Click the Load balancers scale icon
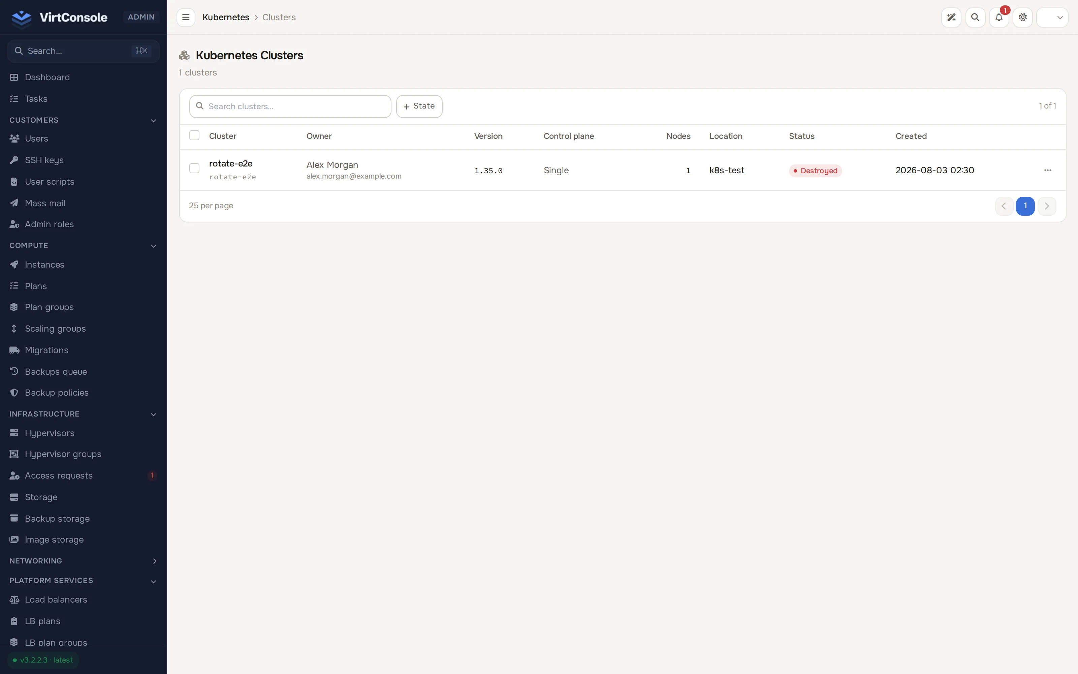This screenshot has height=674, width=1078. pos(14,600)
